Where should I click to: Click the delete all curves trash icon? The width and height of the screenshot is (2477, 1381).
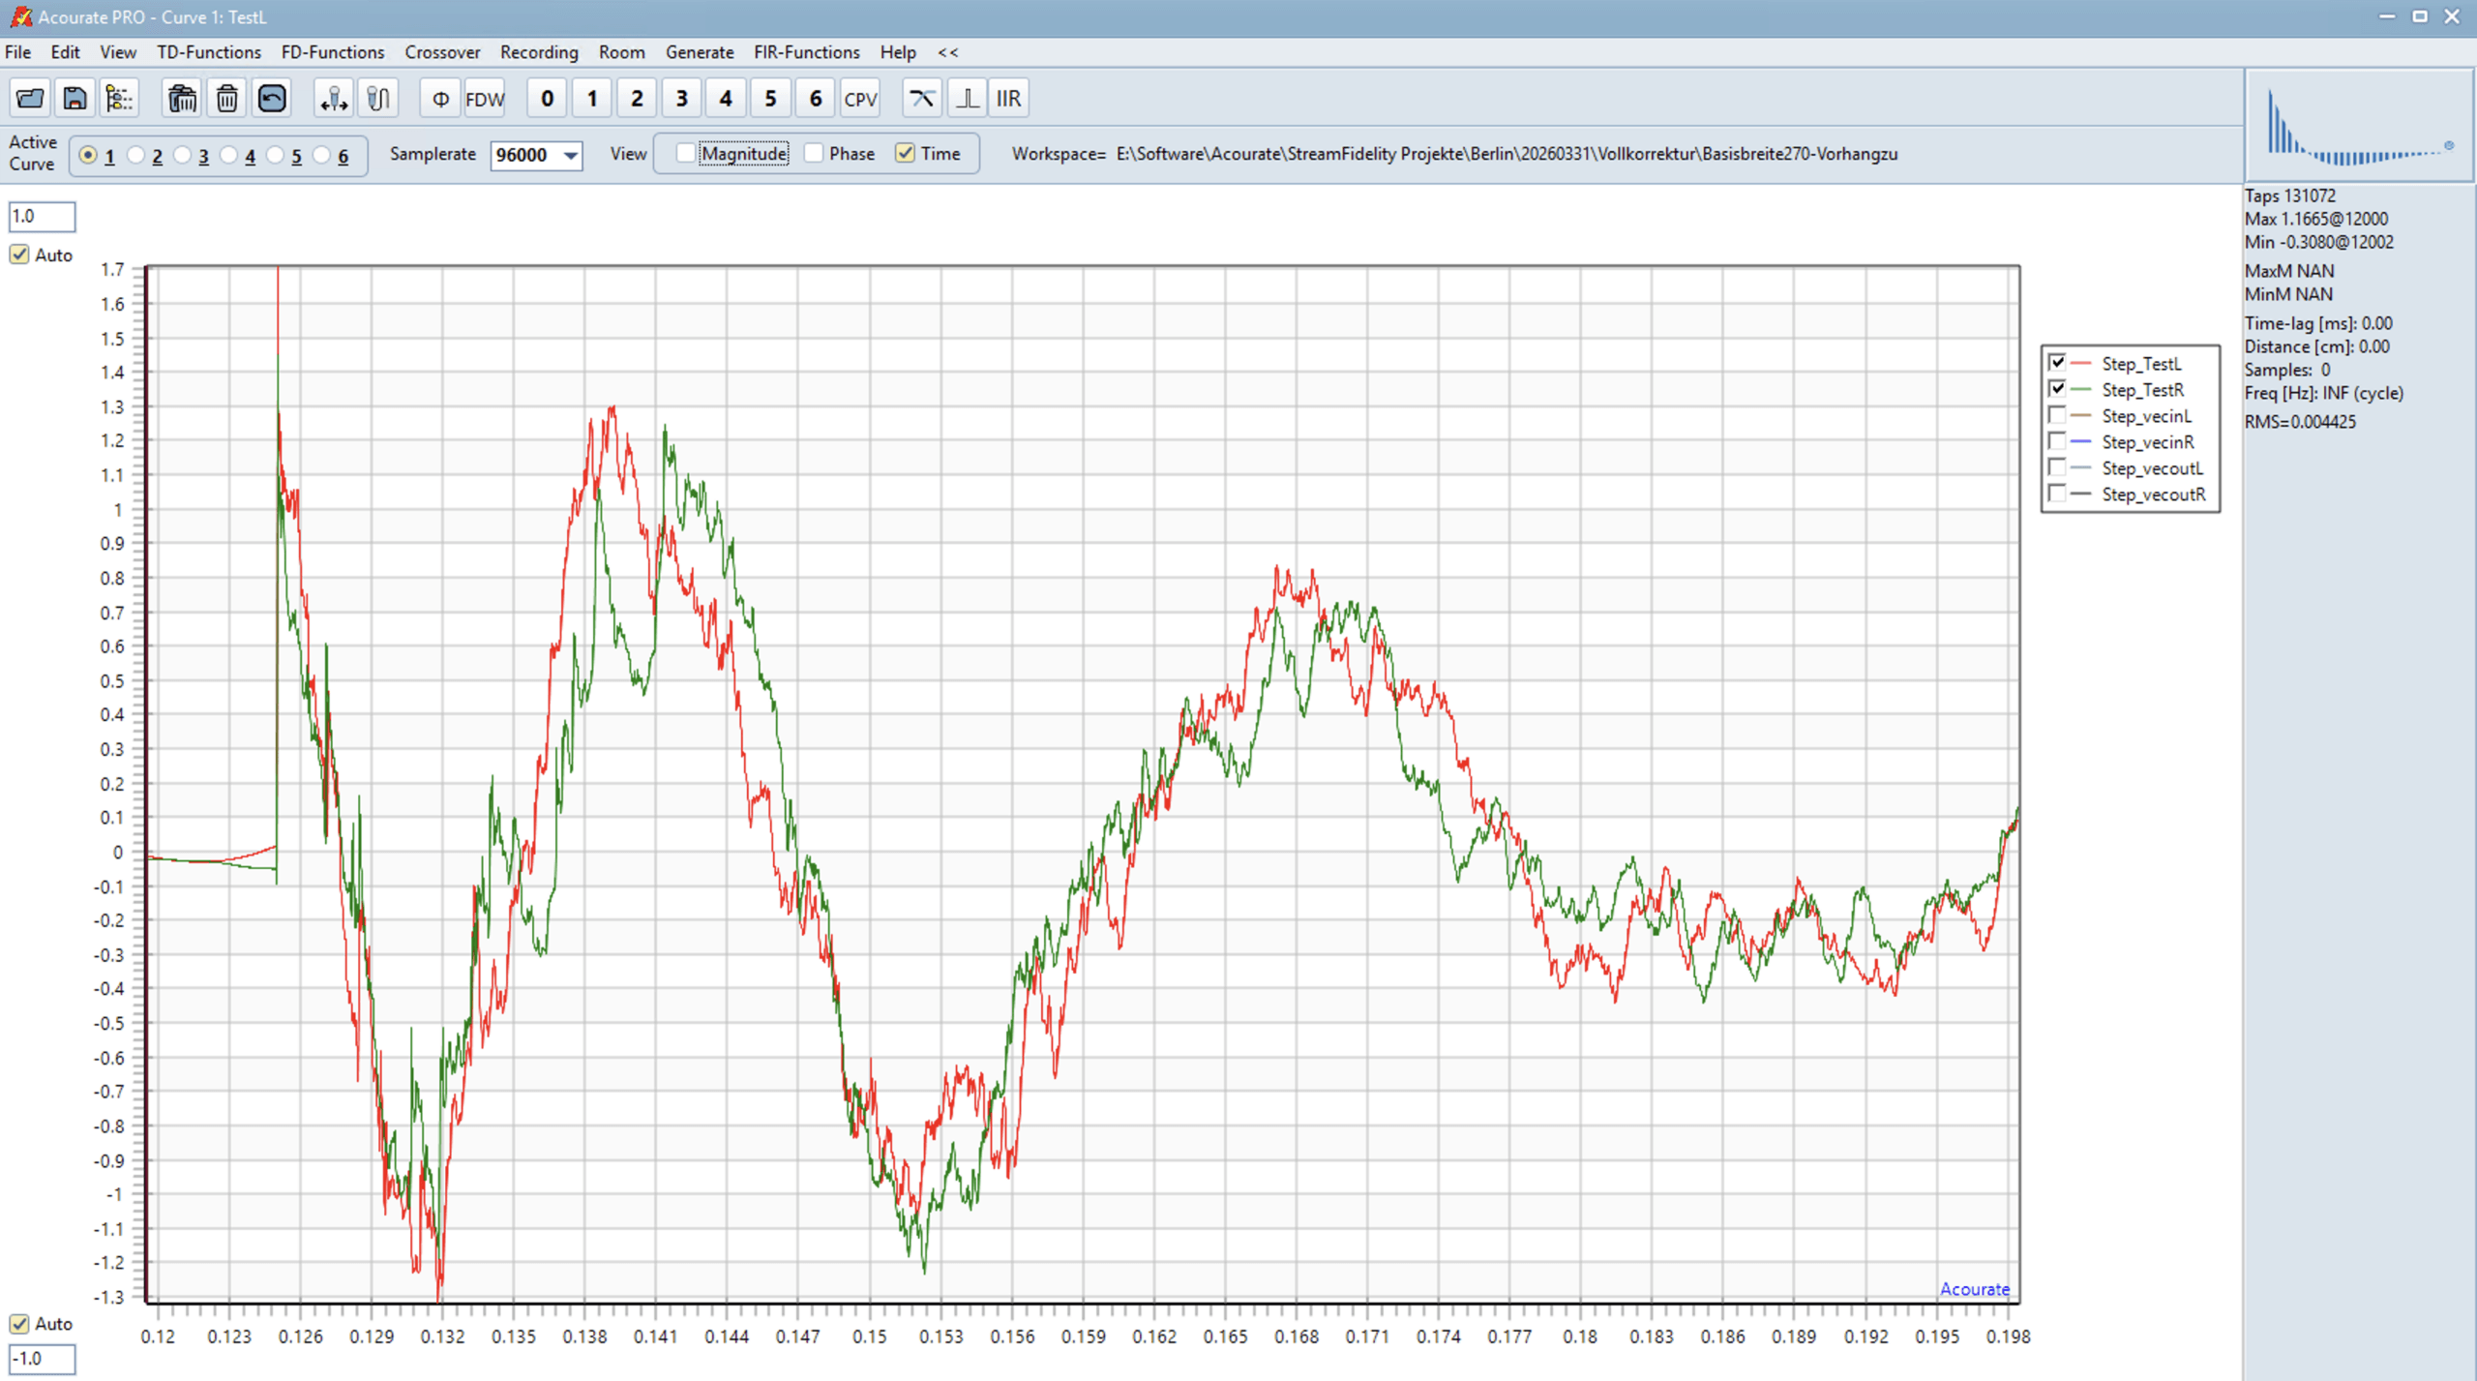[182, 99]
